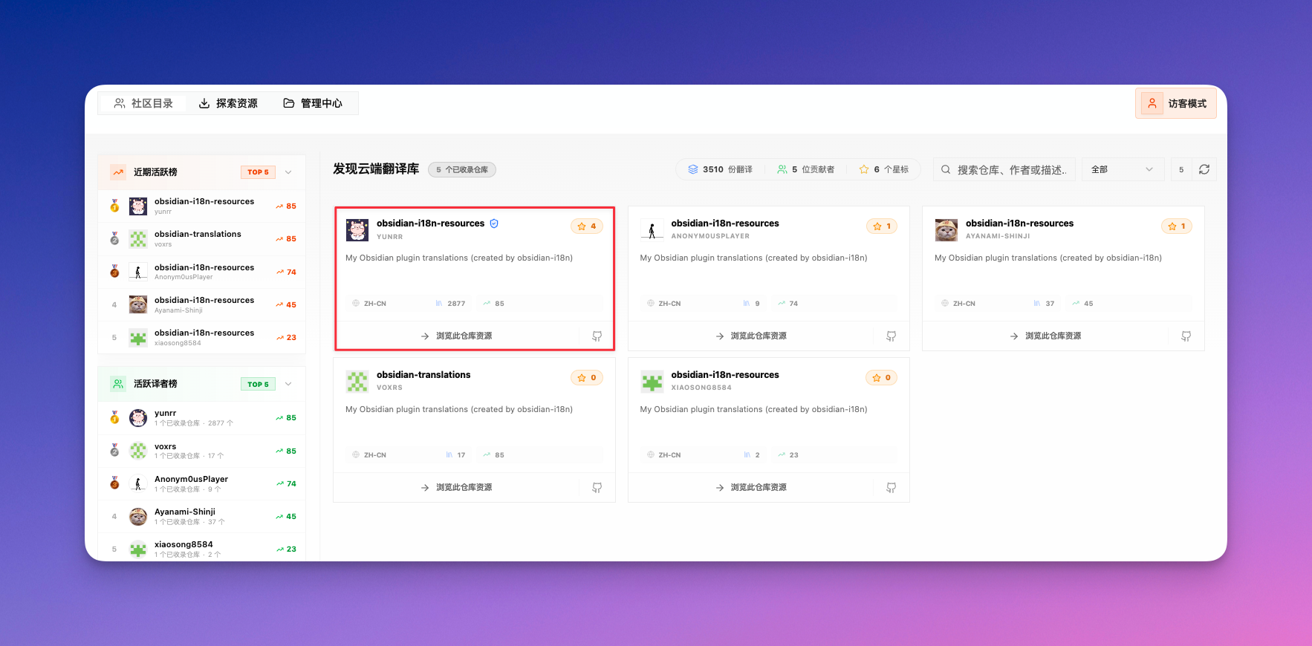1312x646 pixels.
Task: Open GitHub icon on yunrr repository card
Action: coord(597,336)
